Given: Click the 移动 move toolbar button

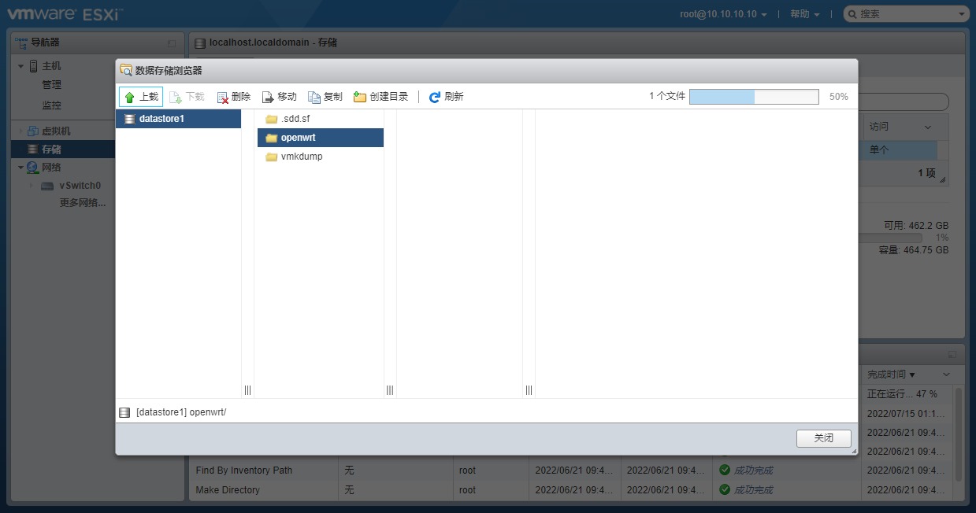Looking at the screenshot, I should tap(280, 97).
